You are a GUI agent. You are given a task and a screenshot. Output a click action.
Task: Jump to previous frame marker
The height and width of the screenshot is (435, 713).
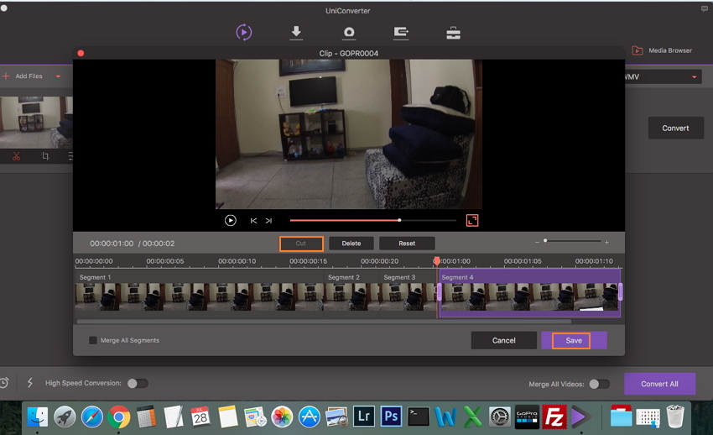tap(253, 221)
